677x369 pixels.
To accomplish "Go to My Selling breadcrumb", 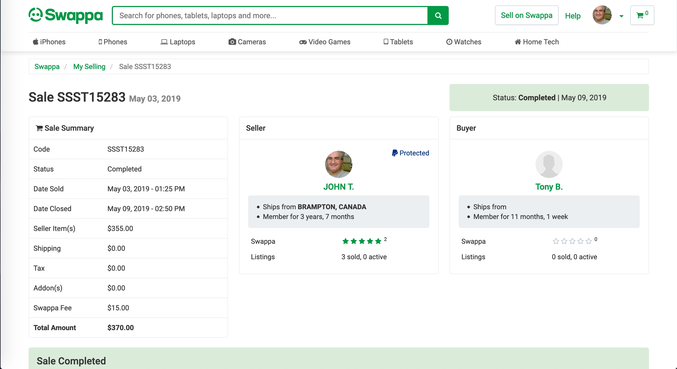I will pos(89,67).
